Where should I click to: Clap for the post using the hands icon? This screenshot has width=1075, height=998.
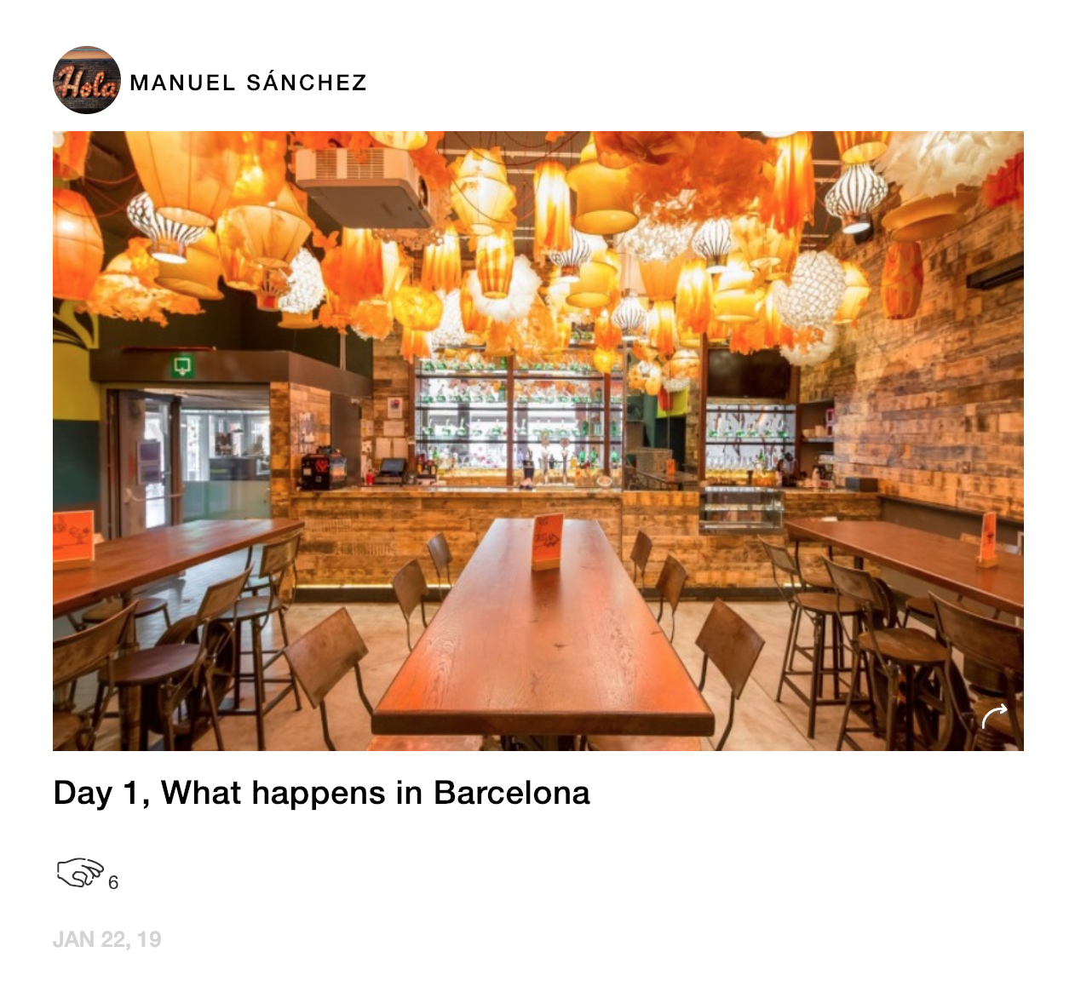point(80,873)
